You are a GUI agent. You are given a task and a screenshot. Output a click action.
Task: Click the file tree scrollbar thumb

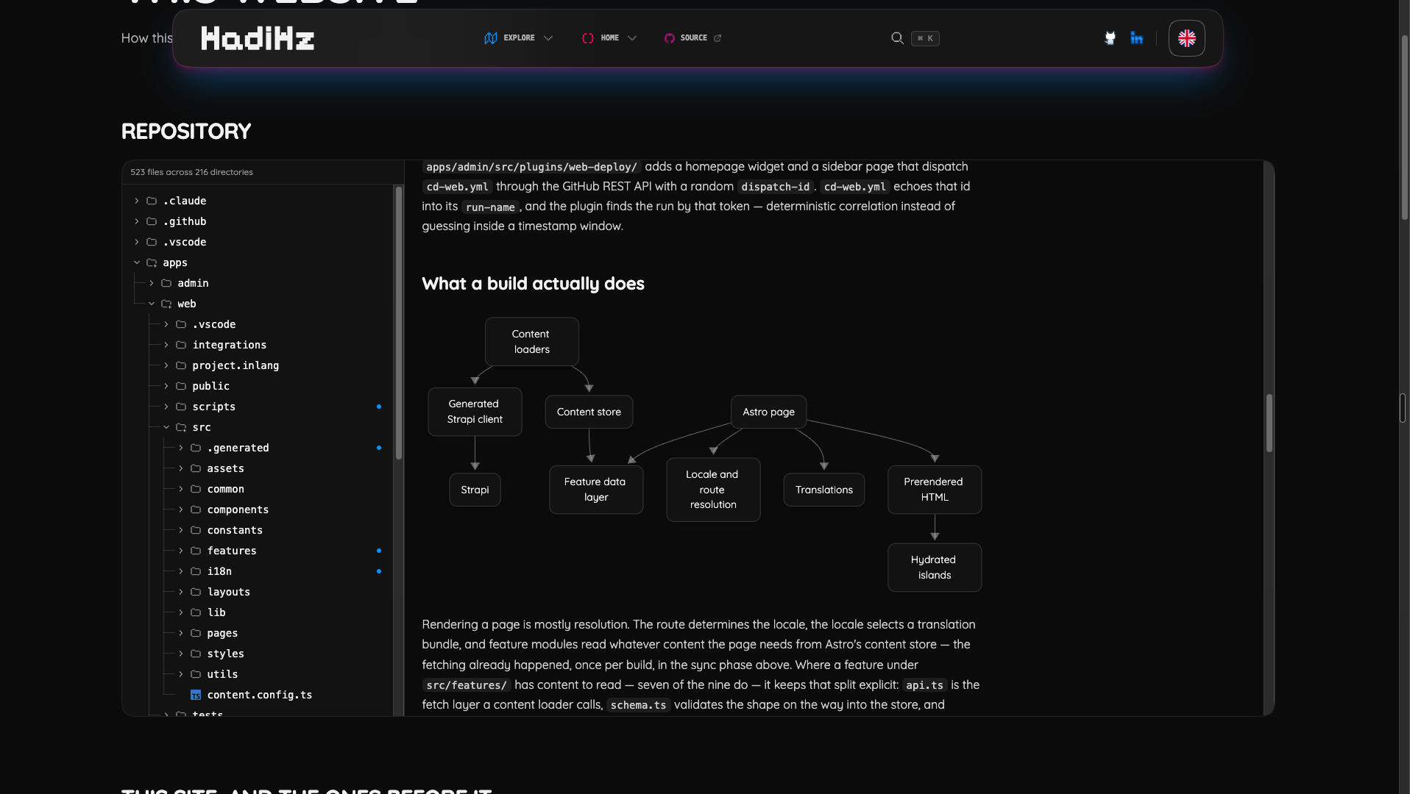point(399,323)
